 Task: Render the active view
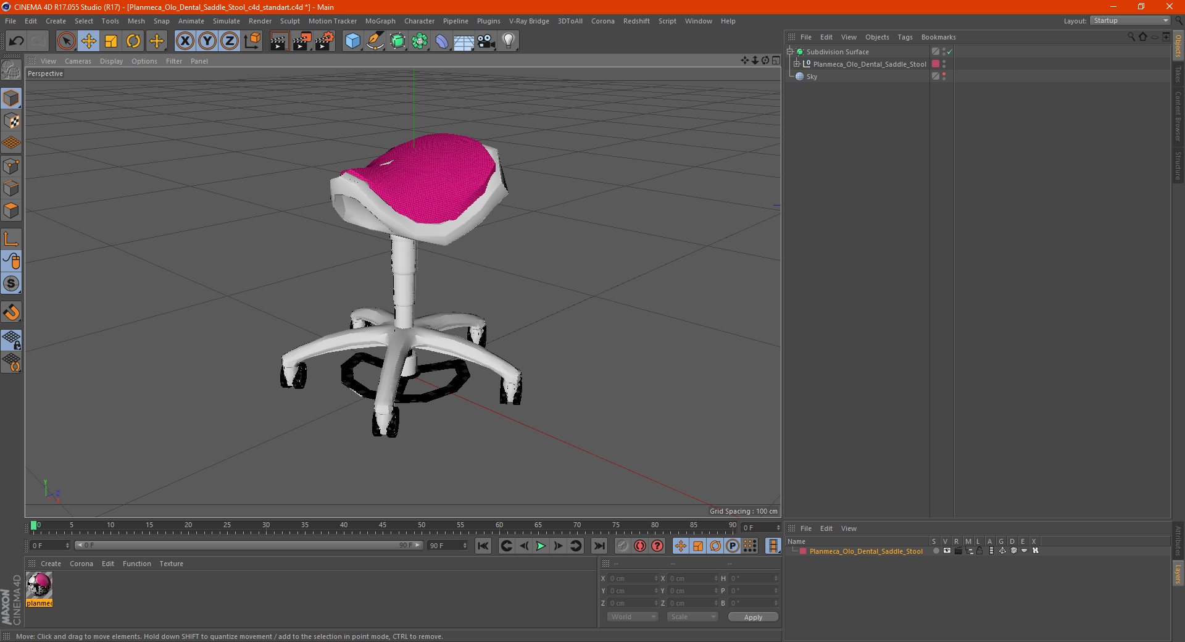coord(279,41)
